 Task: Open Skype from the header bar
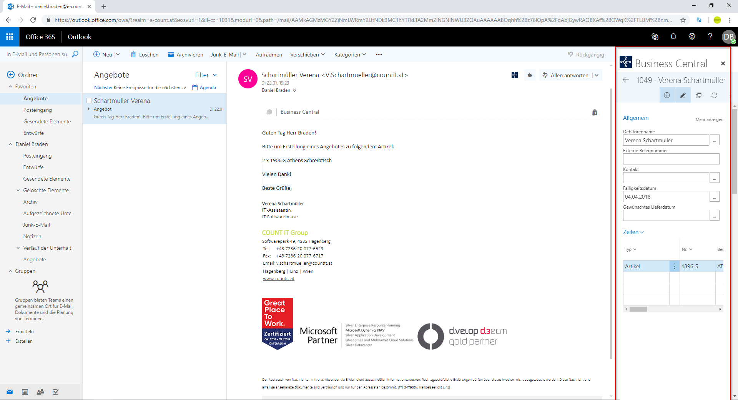655,37
